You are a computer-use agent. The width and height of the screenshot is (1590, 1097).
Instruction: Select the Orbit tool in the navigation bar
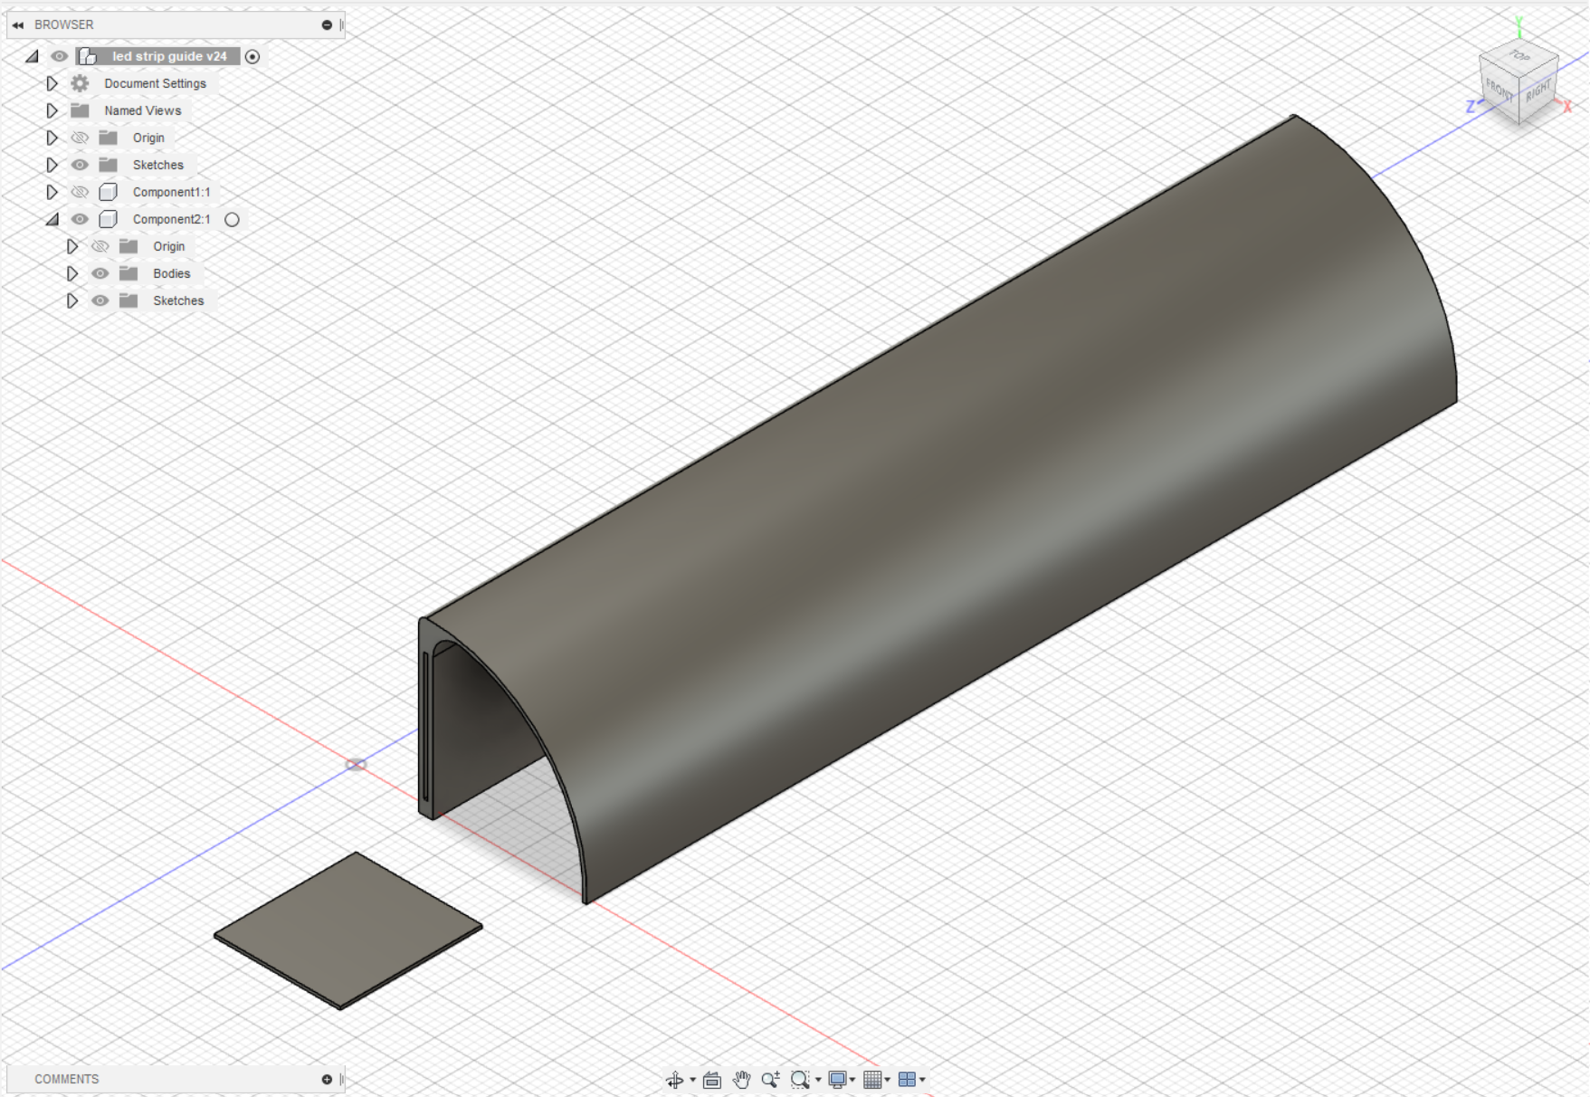point(675,1079)
